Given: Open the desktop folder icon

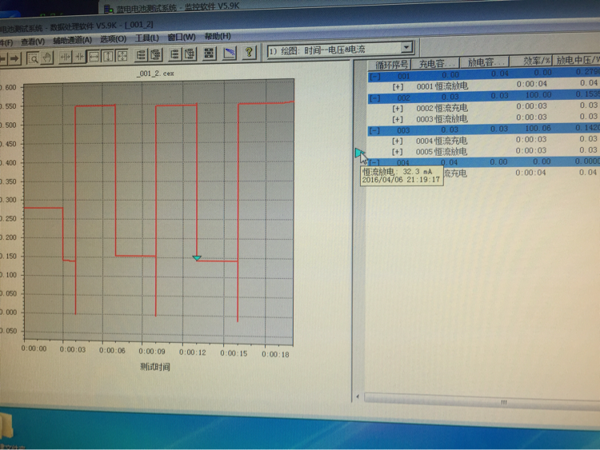Looking at the screenshot, I should [6, 426].
